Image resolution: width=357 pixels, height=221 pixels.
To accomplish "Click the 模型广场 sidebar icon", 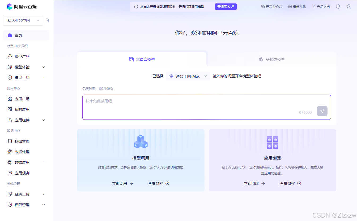I will 10,56.
